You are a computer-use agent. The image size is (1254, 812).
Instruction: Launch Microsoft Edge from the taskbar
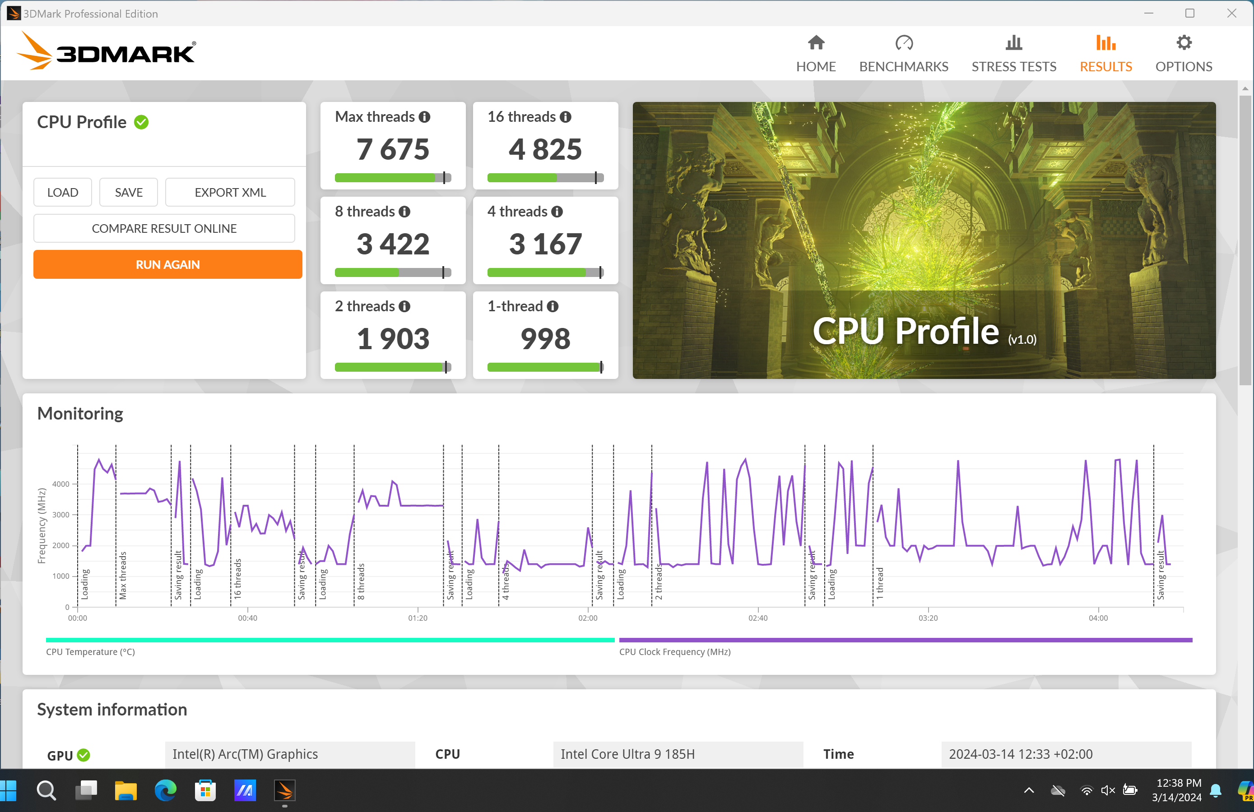(166, 790)
